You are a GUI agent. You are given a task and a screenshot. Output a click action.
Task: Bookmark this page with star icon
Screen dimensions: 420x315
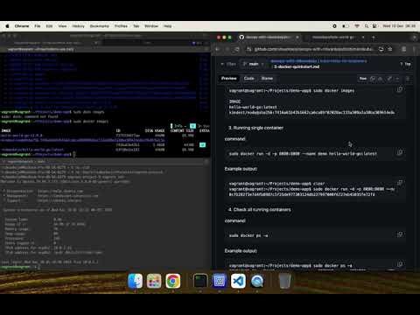[390, 49]
